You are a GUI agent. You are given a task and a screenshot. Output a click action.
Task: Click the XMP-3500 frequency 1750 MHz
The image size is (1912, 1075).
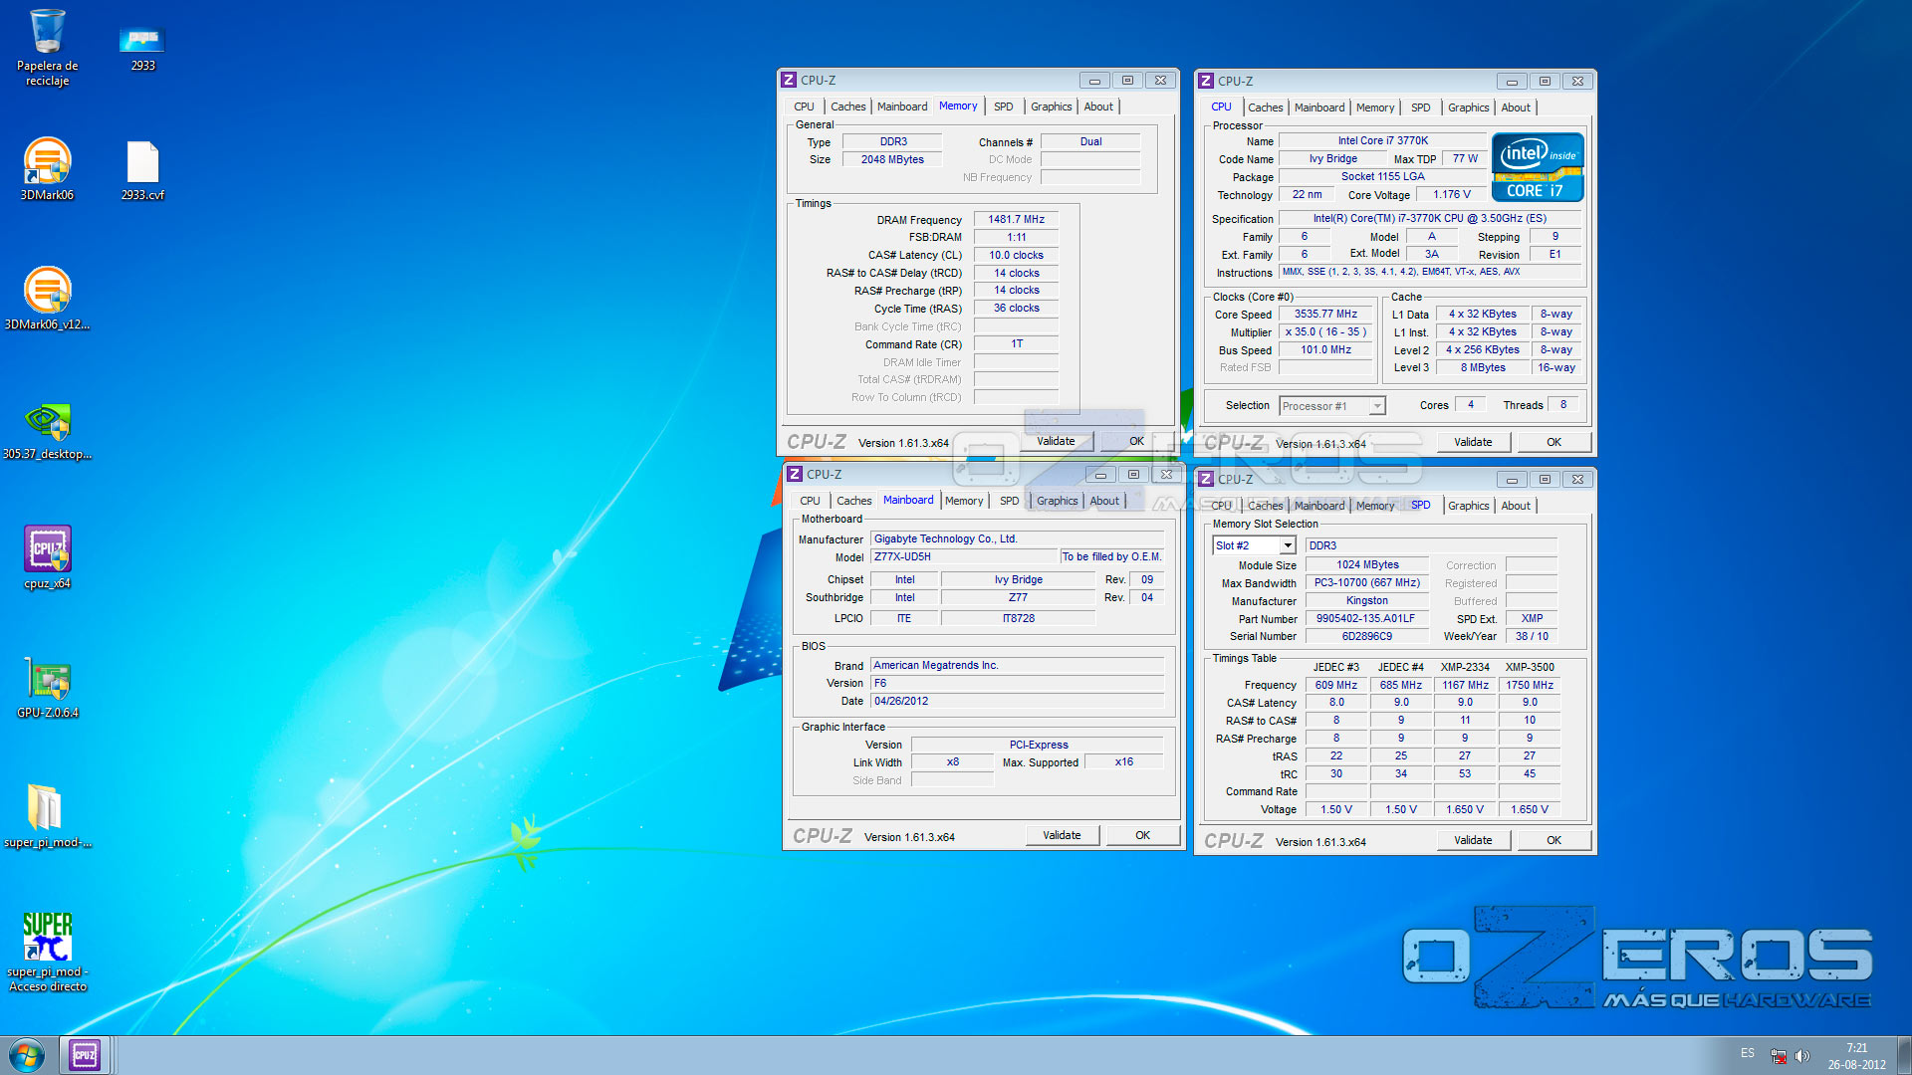tap(1530, 685)
